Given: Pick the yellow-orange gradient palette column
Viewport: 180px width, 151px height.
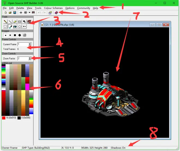Looking at the screenshot, I should point(23,103).
